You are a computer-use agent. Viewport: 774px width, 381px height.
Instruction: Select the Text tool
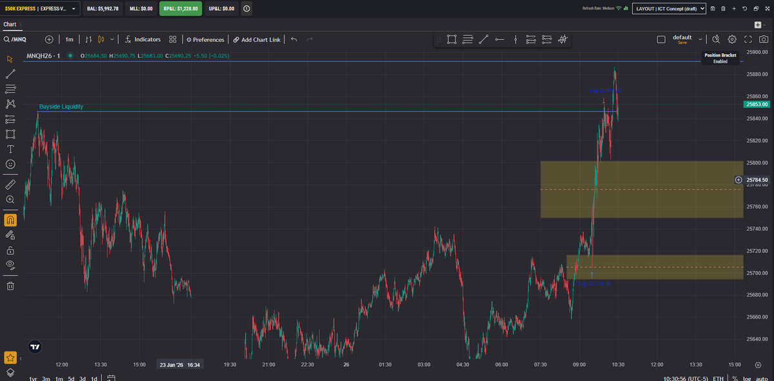[x=10, y=149]
